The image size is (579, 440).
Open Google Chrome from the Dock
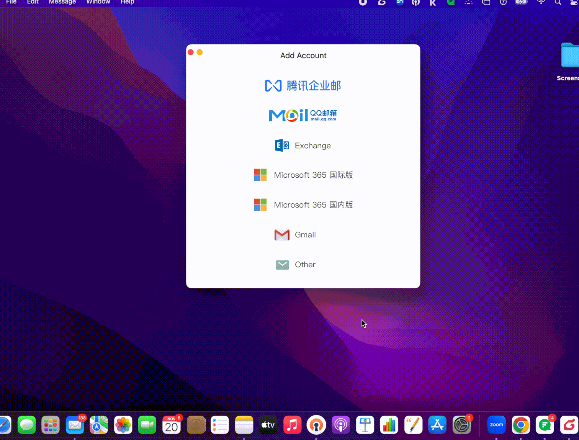point(521,425)
